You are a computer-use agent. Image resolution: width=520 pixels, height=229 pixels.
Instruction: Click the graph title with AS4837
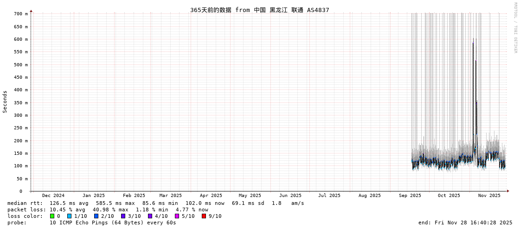coord(259,10)
